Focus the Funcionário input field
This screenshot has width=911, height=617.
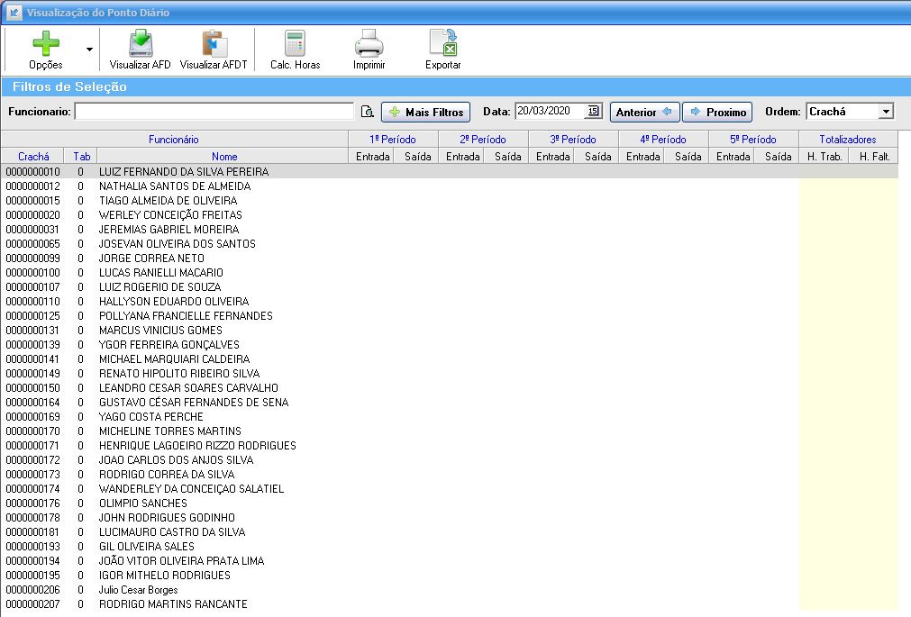click(214, 111)
